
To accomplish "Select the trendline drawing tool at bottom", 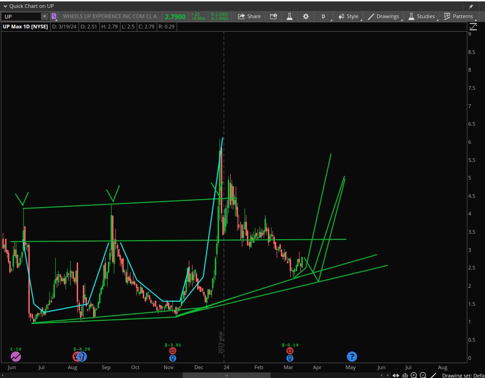I will [434, 376].
